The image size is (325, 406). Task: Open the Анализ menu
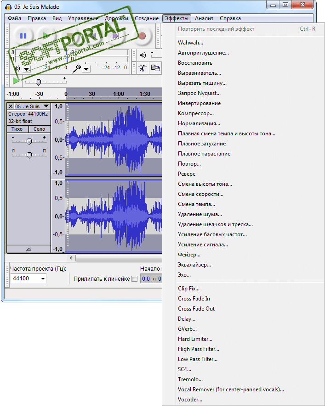click(x=204, y=18)
